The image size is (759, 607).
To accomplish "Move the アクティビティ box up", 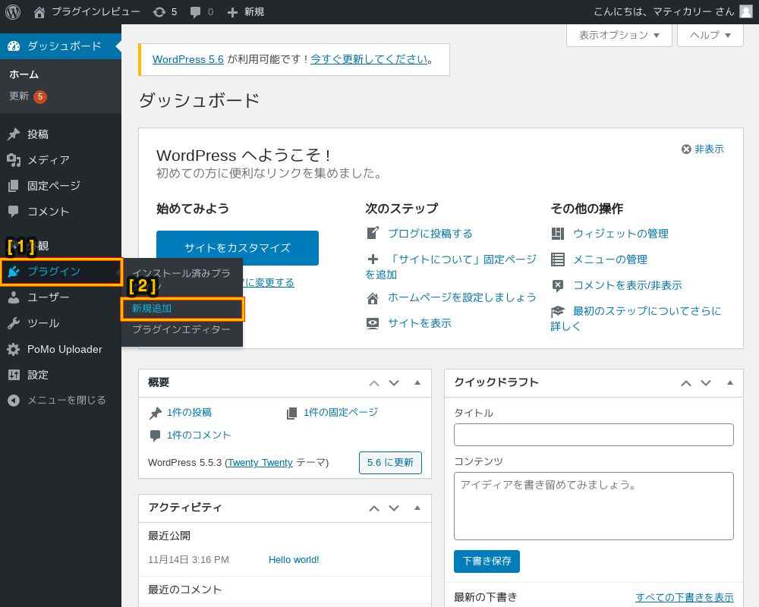I will (374, 508).
